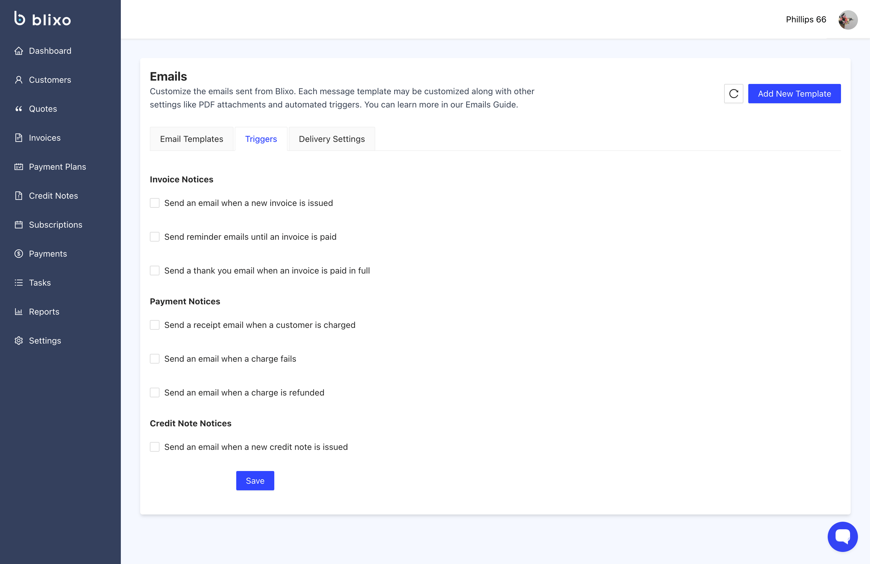Click the Save button
870x564 pixels.
click(x=255, y=481)
